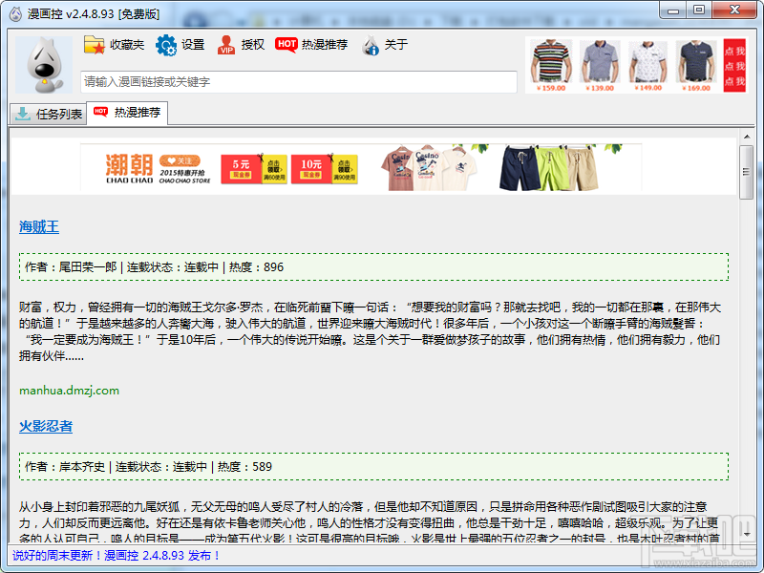Screen dimensions: 764x573
Task: Open the 收藏夹 favorites folder icon
Action: click(95, 45)
